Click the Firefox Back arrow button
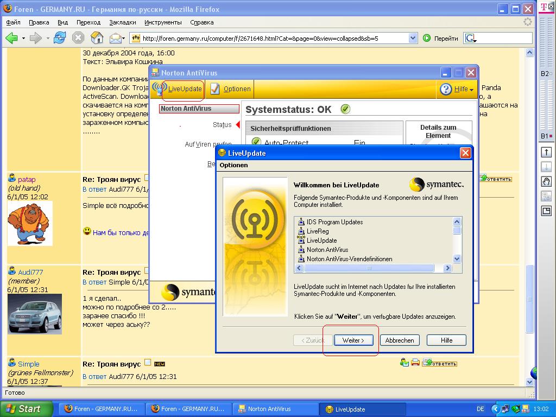 [x=12, y=37]
